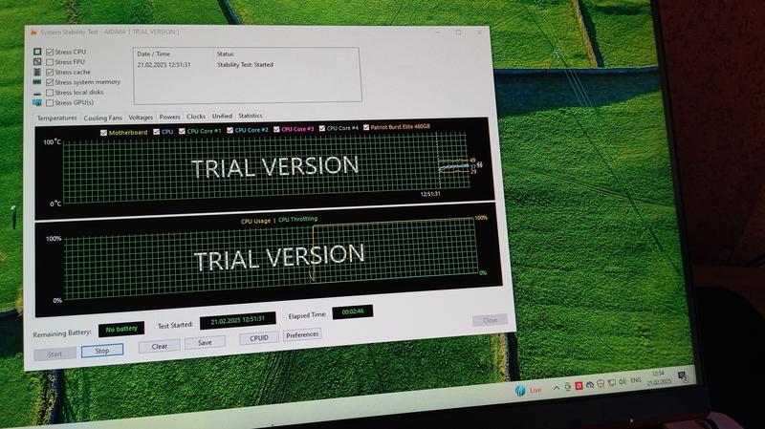Open the network monitor tray icon
765x429 pixels.
tap(612, 383)
